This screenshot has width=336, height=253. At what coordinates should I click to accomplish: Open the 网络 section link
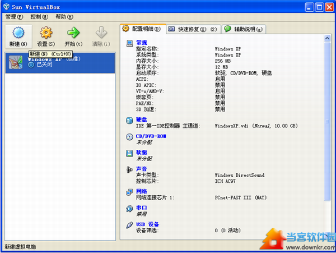tap(142, 191)
